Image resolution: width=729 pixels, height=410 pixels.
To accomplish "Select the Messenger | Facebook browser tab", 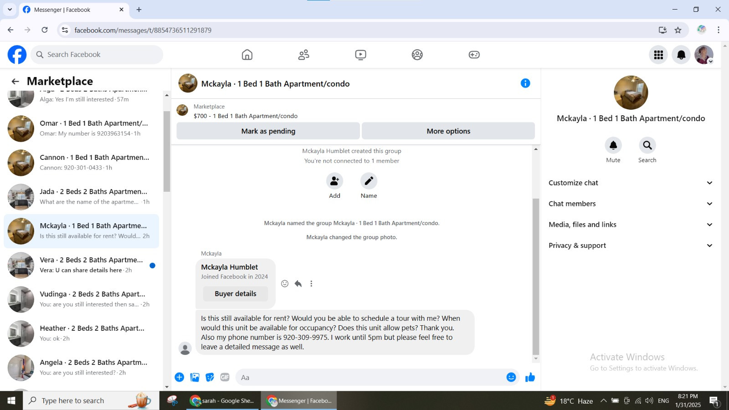I will pyautogui.click(x=73, y=10).
